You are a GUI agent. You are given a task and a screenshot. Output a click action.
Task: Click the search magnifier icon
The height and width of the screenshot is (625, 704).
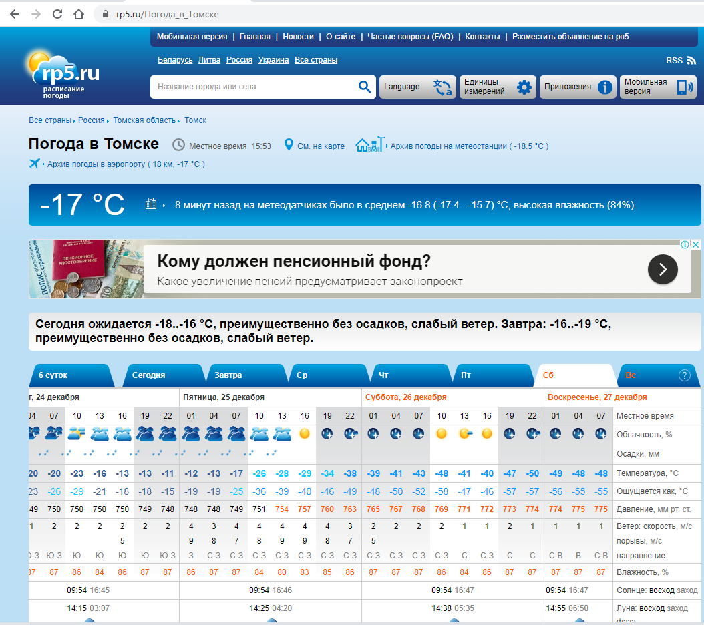[x=364, y=87]
